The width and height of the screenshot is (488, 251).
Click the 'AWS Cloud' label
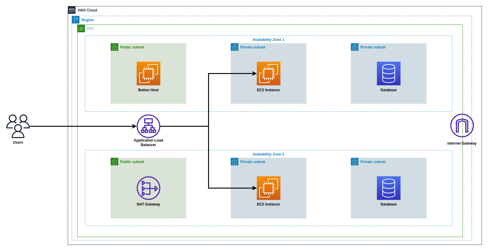[87, 10]
